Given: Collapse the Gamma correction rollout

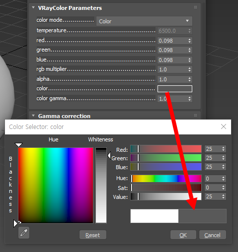Looking at the screenshot, I should click(33, 116).
